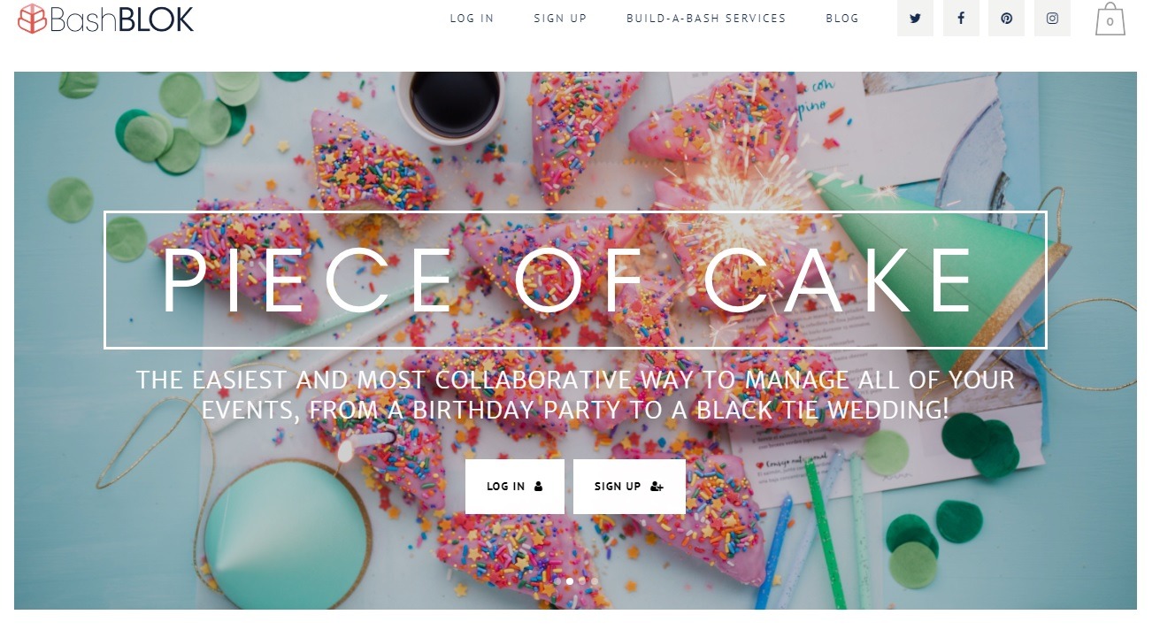Select the fourth carousel slide dot

click(595, 581)
